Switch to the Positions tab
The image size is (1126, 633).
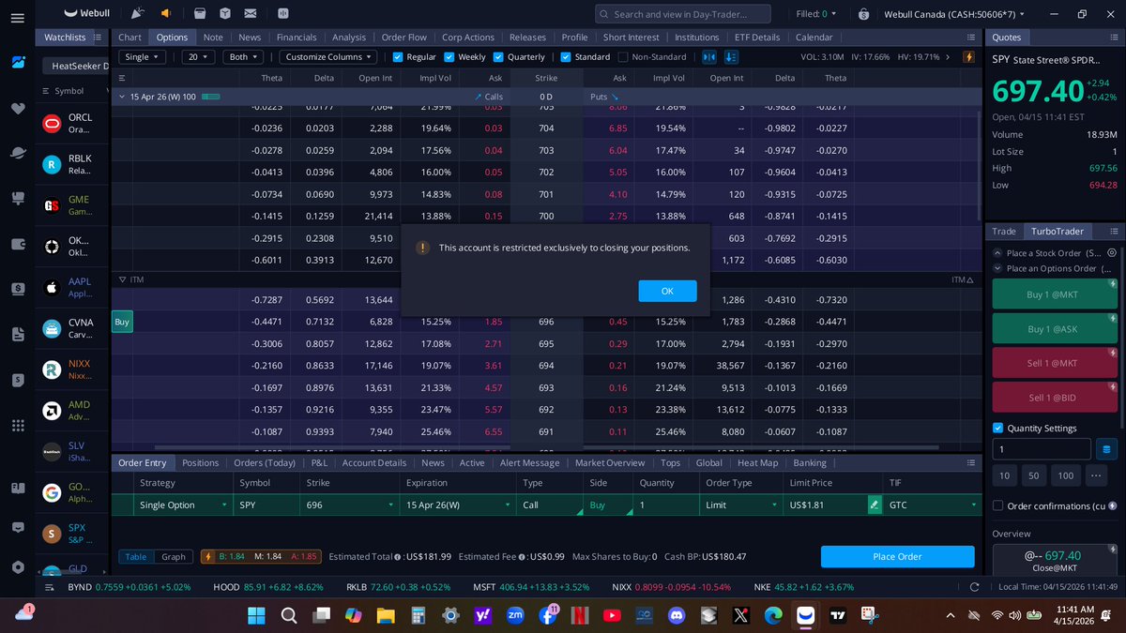pos(200,462)
